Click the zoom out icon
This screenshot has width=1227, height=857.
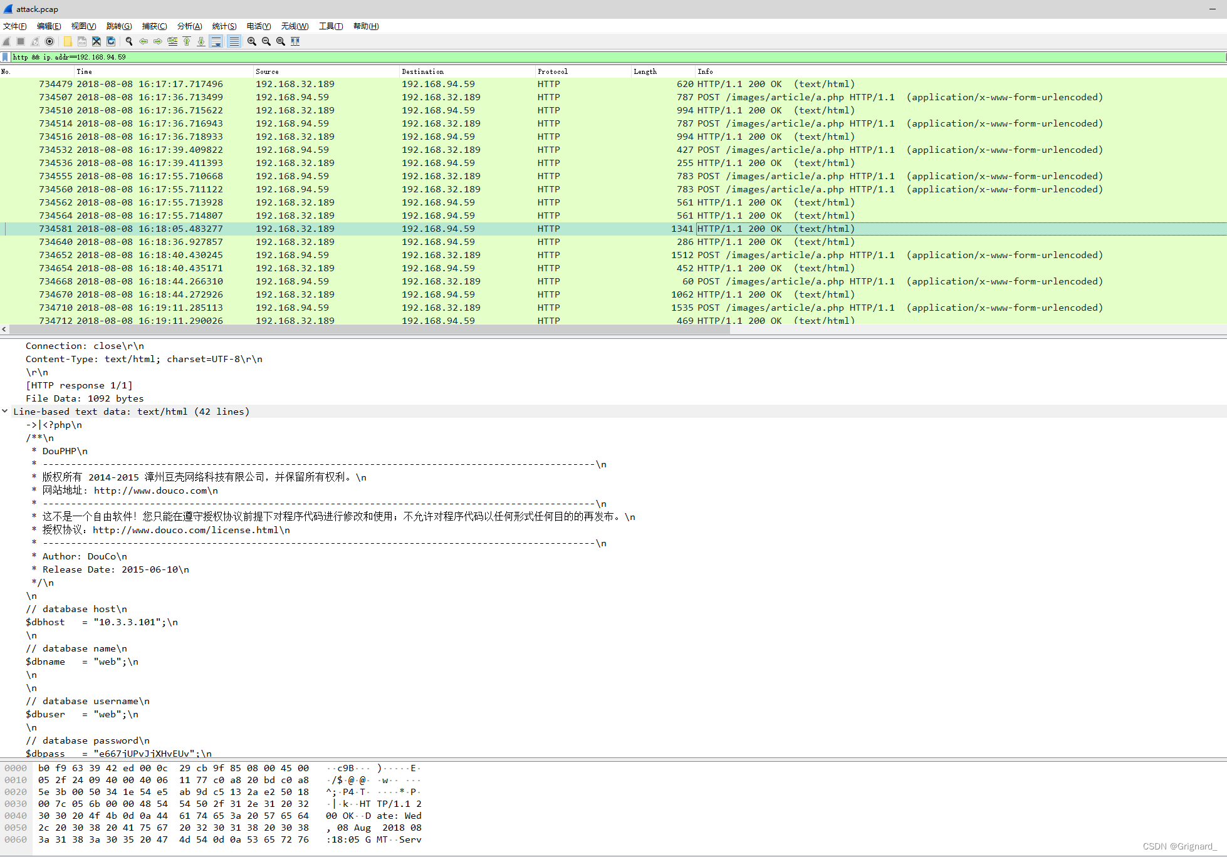266,41
